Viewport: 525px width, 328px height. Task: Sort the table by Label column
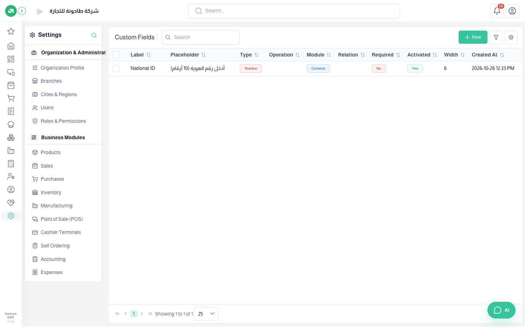(140, 55)
